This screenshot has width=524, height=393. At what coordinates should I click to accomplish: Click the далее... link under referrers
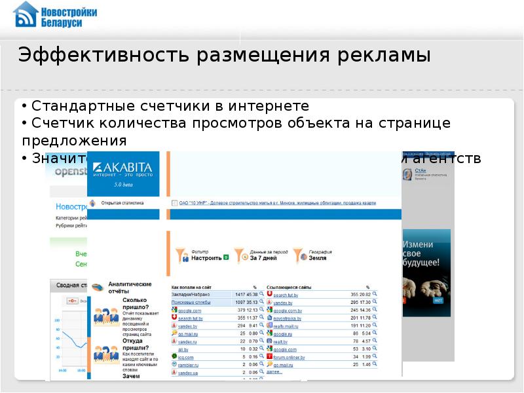274,371
